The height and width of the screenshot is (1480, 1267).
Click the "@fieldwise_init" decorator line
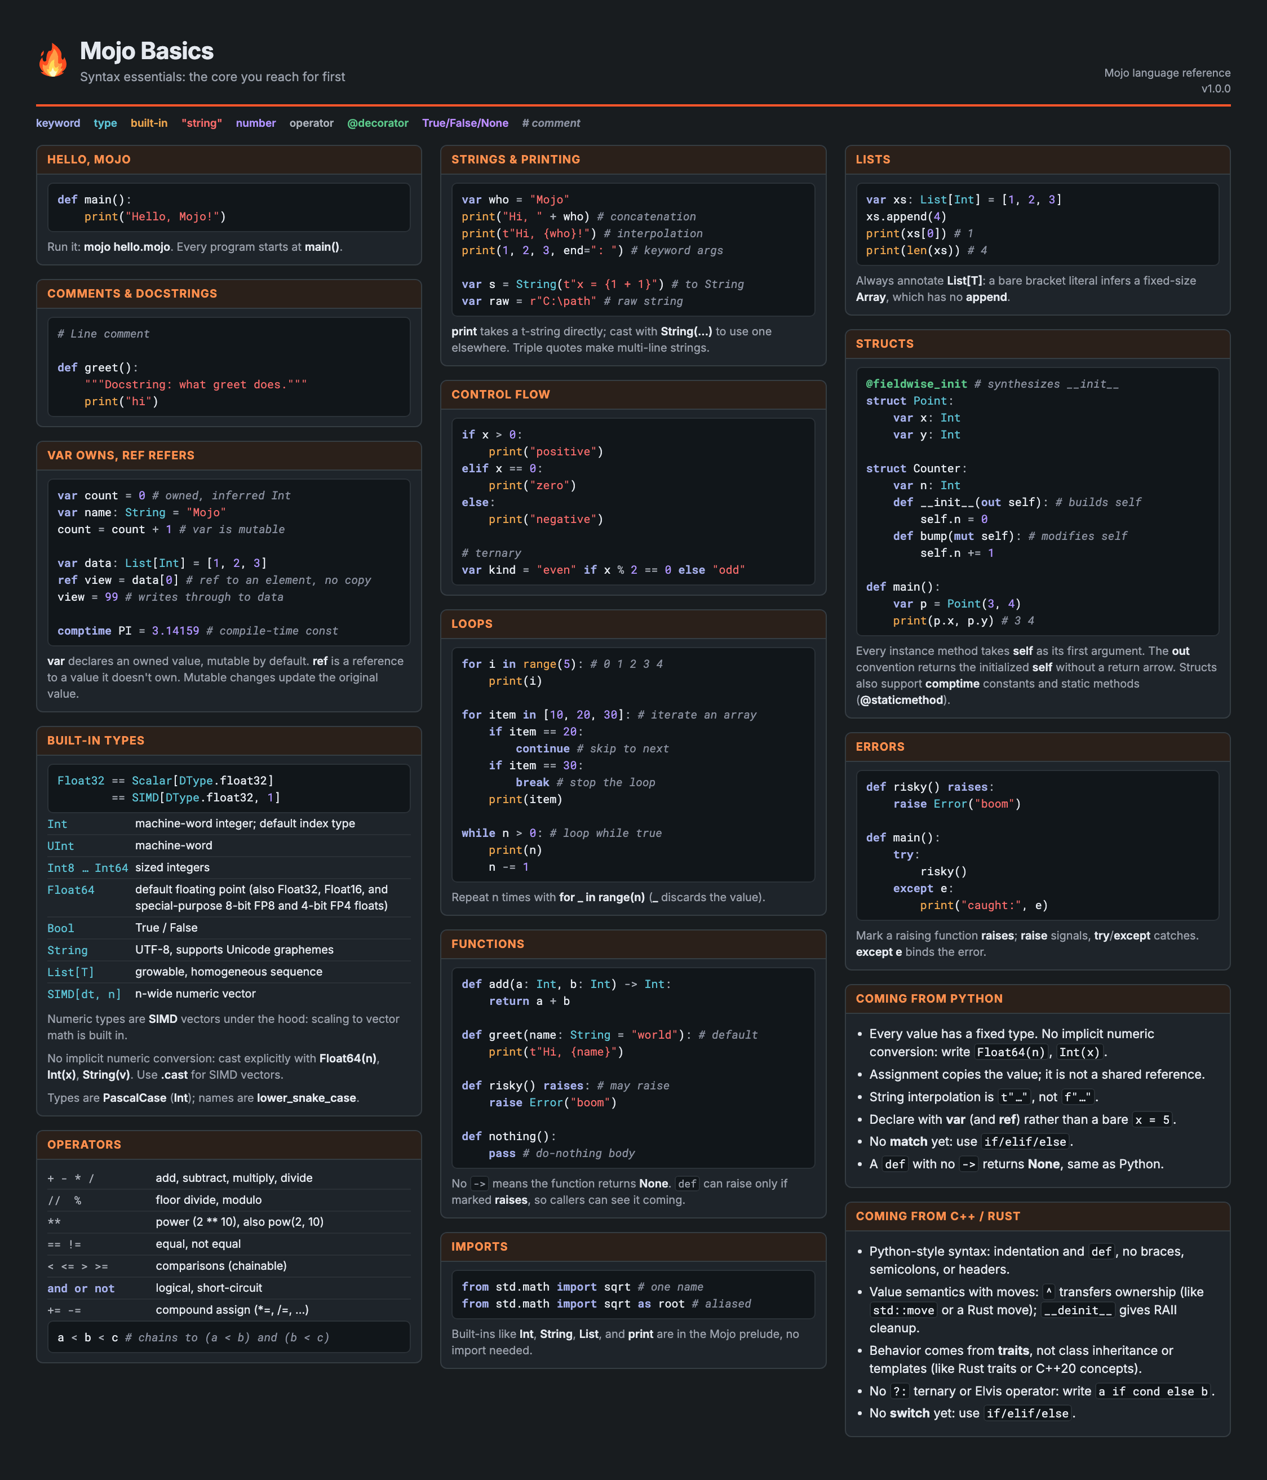coord(992,384)
